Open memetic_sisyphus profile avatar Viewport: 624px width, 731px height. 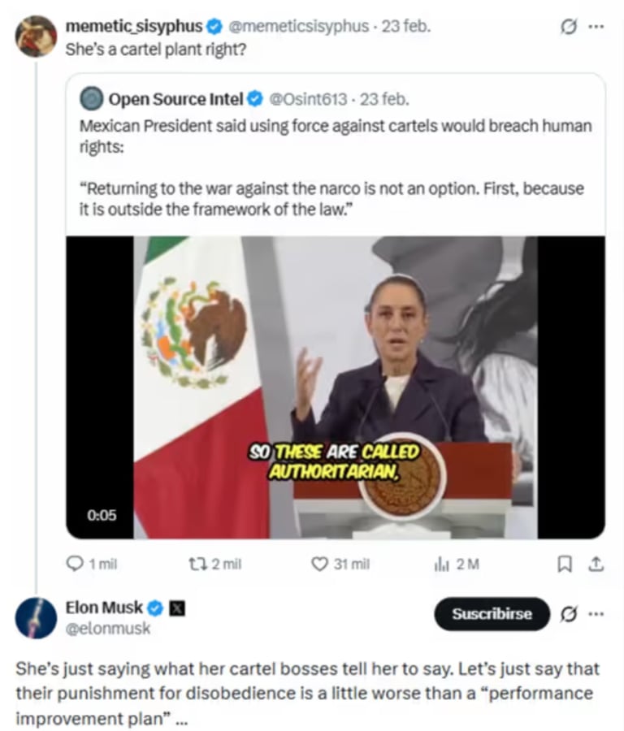pos(36,37)
